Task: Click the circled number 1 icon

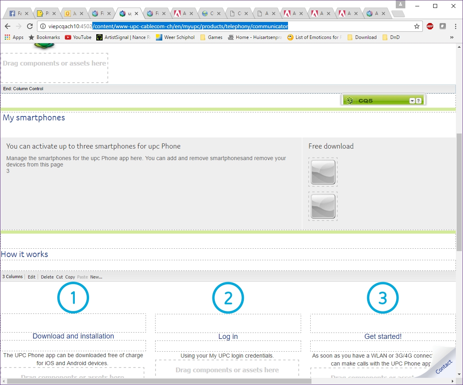Action: coord(73,298)
